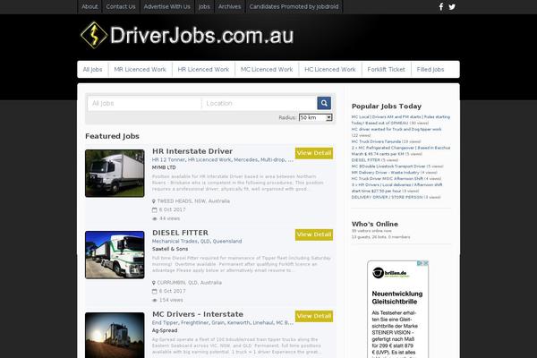Click the DriverJobs.com.au logo

click(187, 35)
